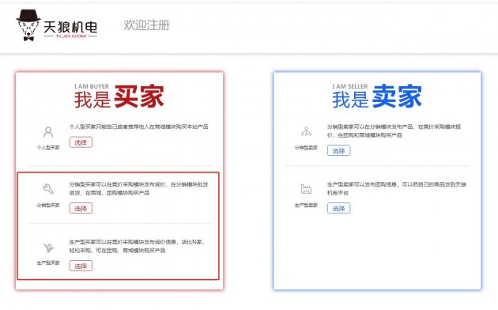The width and height of the screenshot is (498, 310).
Task: Click the 个人型买家 label
Action: point(48,147)
